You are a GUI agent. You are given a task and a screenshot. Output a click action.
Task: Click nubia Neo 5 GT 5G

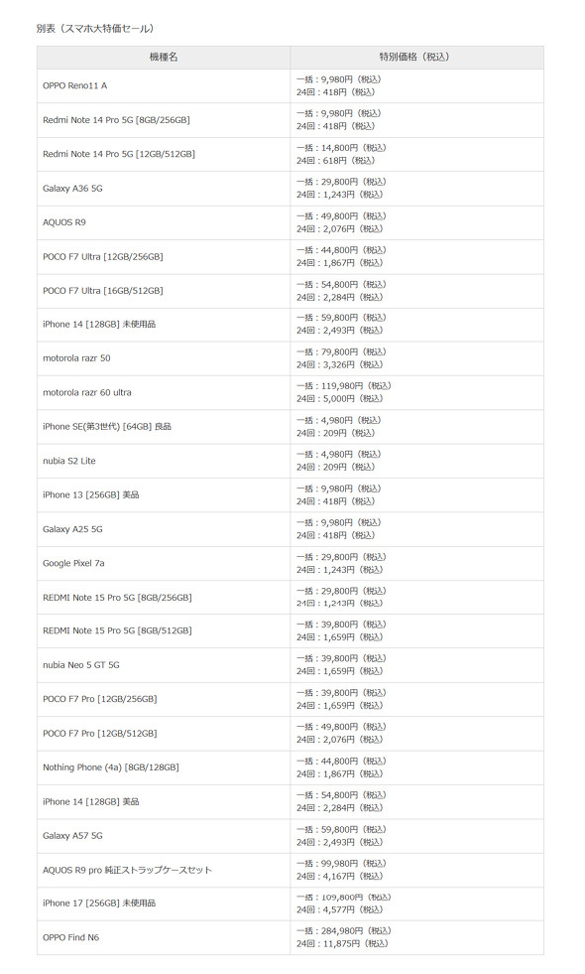(x=81, y=665)
